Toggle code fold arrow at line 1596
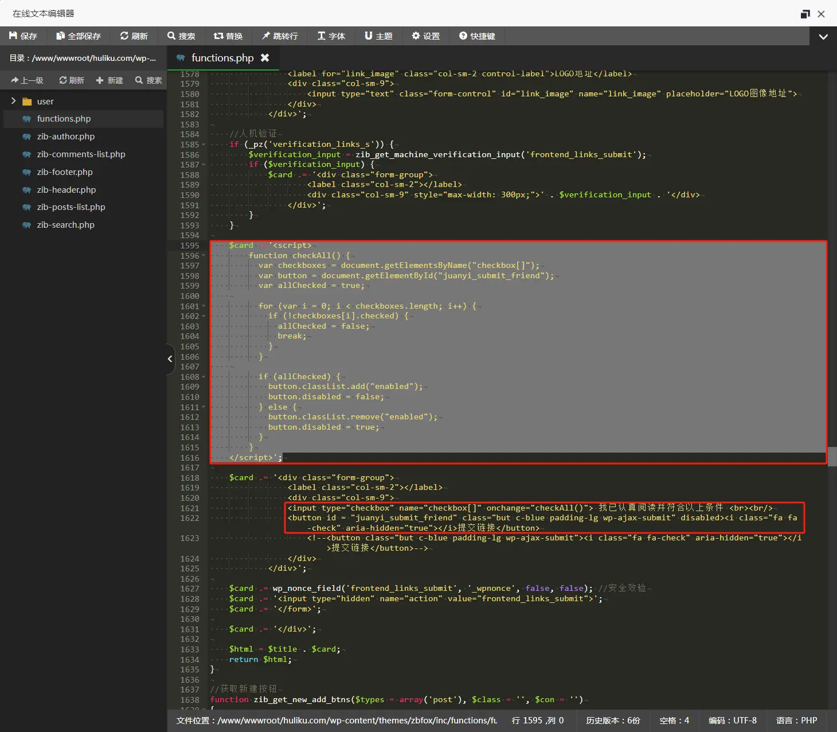The width and height of the screenshot is (837, 732). 204,256
